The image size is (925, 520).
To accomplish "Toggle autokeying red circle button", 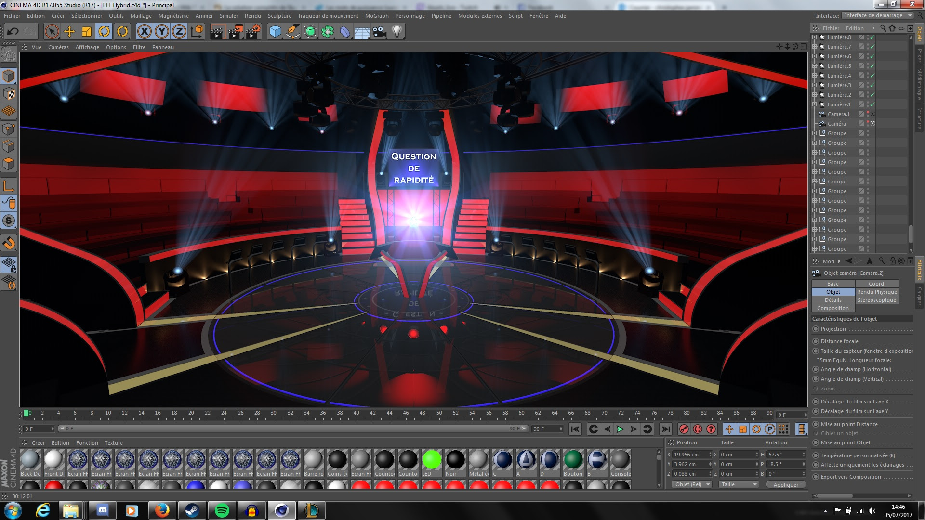I will tap(697, 429).
